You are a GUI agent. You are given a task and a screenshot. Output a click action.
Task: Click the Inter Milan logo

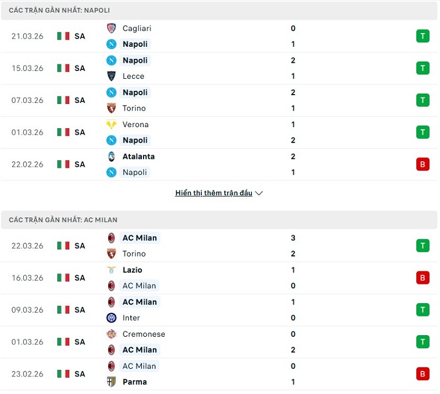point(113,318)
